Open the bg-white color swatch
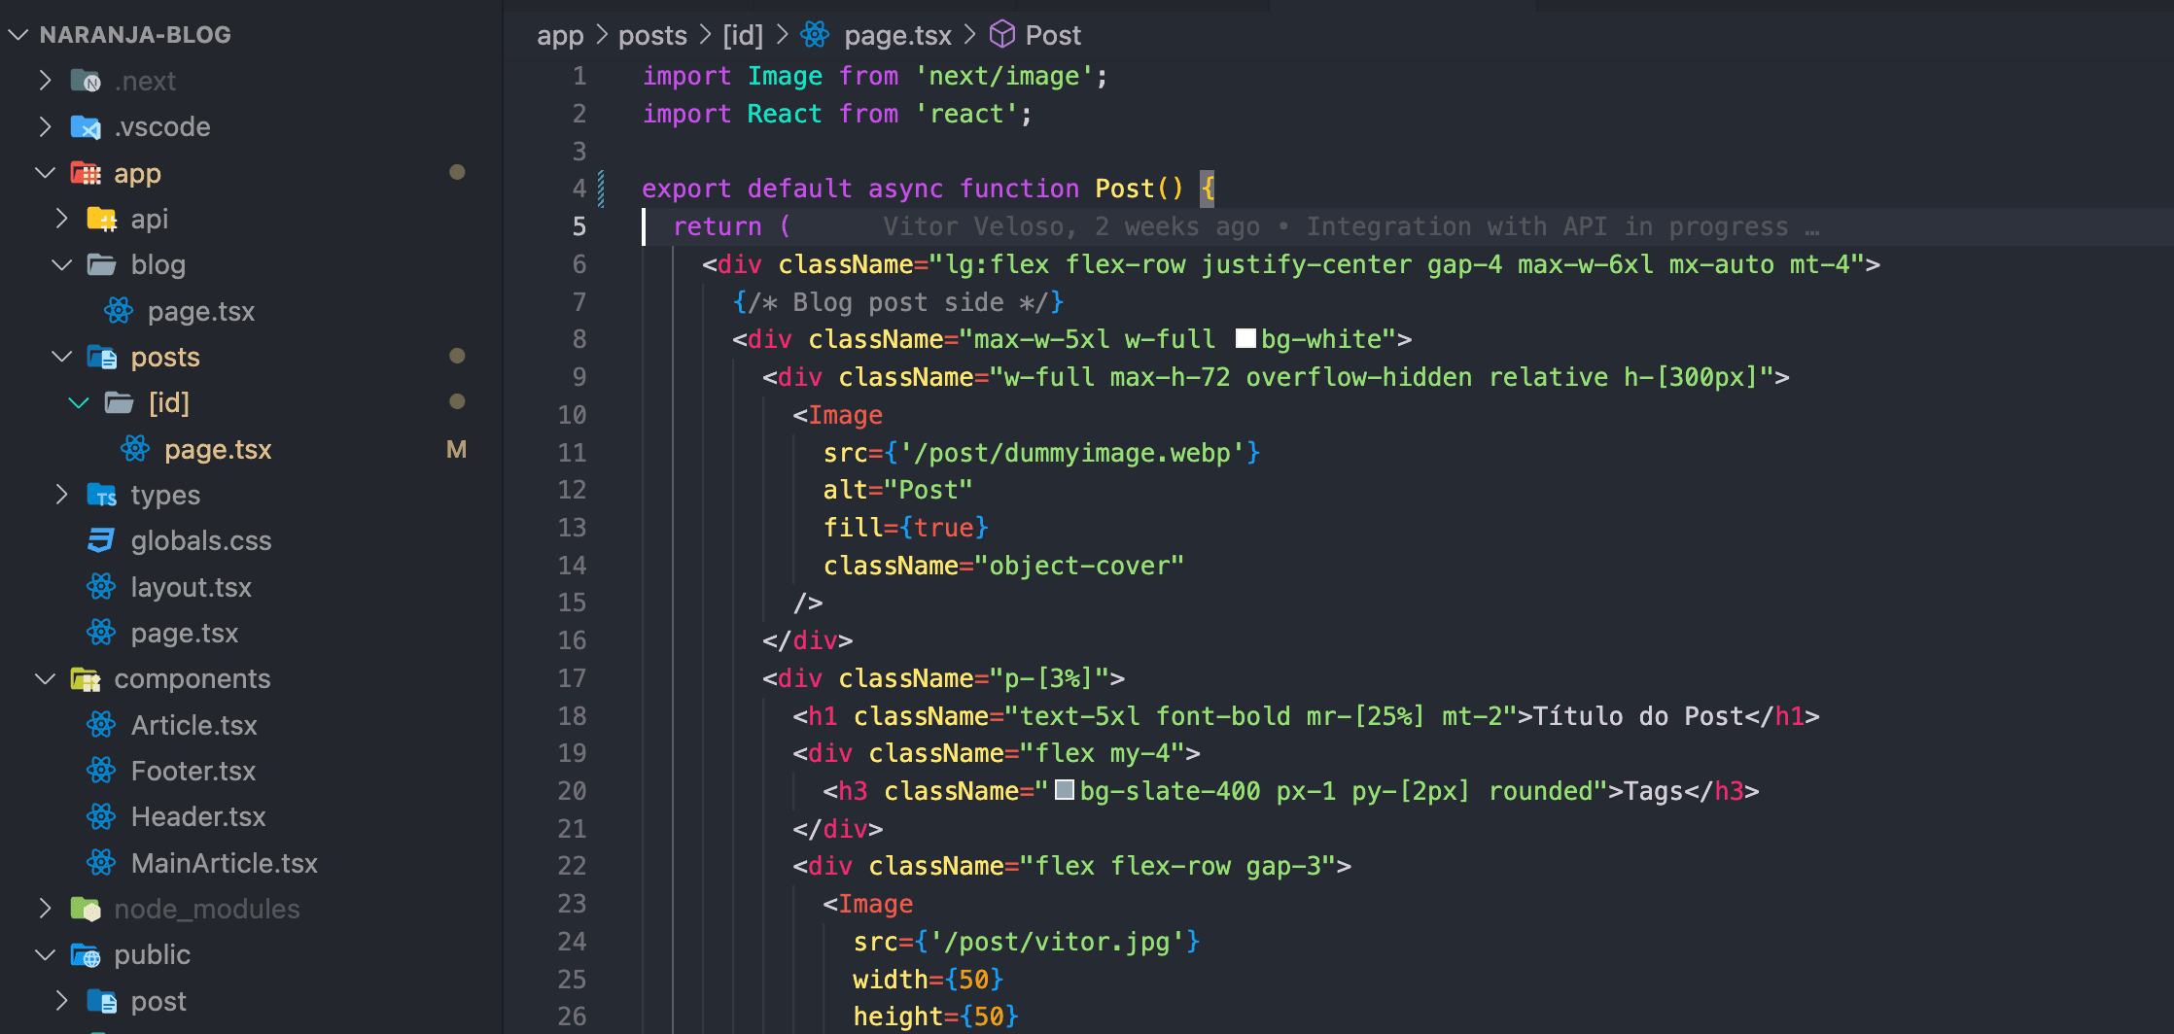The height and width of the screenshot is (1034, 2174). (x=1245, y=338)
